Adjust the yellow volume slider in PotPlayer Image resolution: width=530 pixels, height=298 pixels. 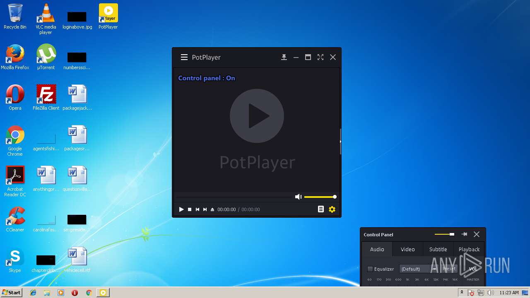320,197
